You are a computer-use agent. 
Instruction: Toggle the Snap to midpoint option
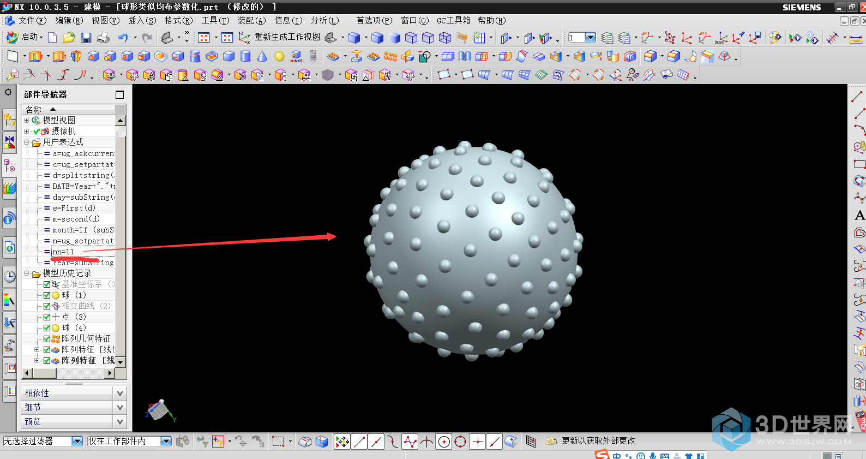click(376, 442)
